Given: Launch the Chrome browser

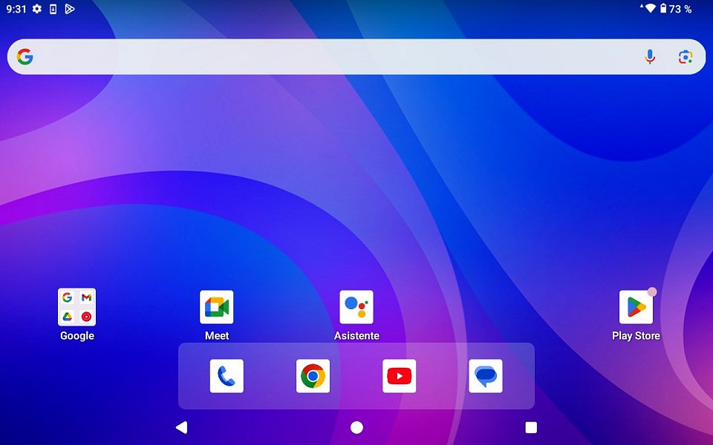Looking at the screenshot, I should click(313, 376).
